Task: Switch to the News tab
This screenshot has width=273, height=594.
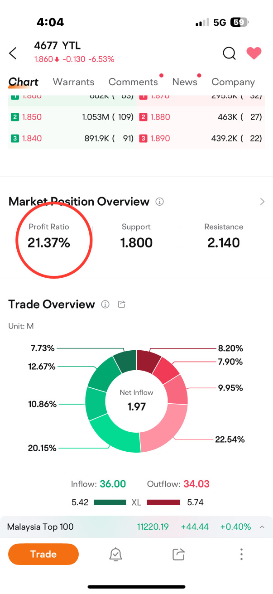Action: tap(185, 82)
